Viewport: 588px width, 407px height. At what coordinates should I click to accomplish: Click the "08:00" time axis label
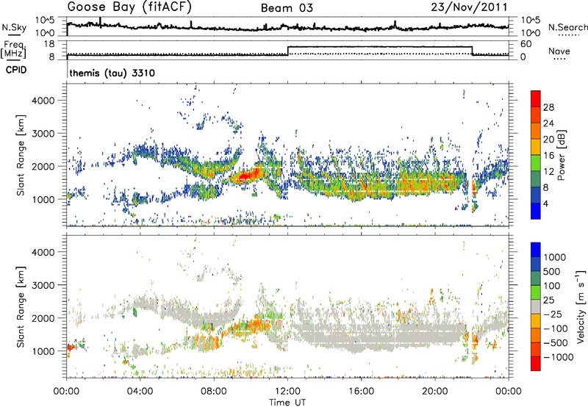click(214, 392)
